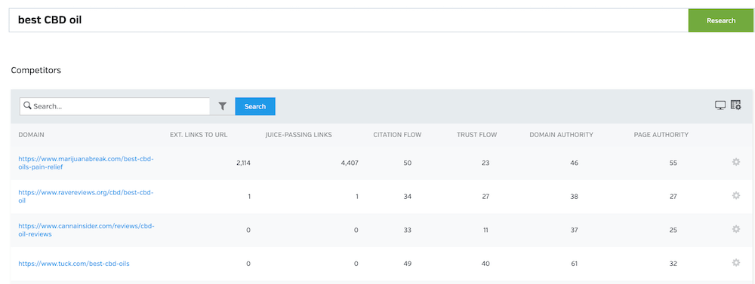Select citation flow 50 for marijuanabreak.com

coord(408,163)
